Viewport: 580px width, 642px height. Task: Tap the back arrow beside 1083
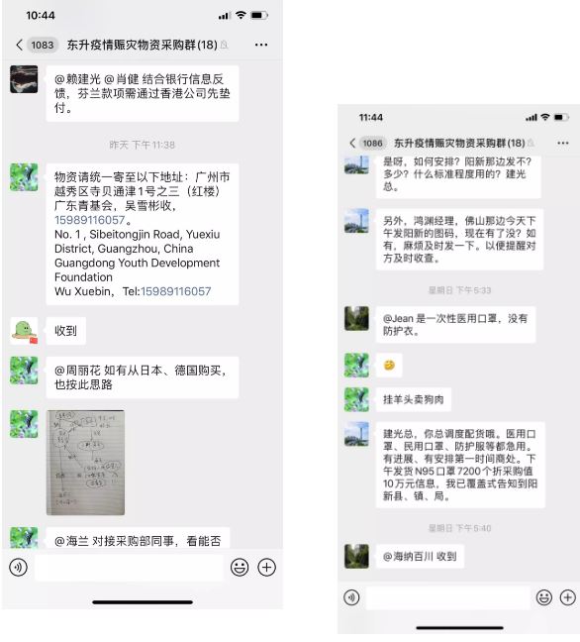tap(19, 45)
